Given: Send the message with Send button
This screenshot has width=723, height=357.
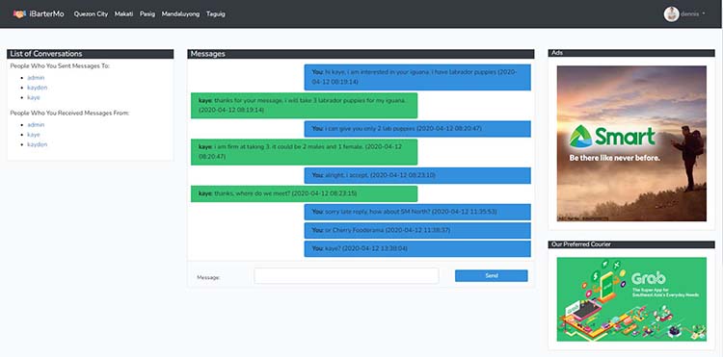Looking at the screenshot, I should [492, 276].
